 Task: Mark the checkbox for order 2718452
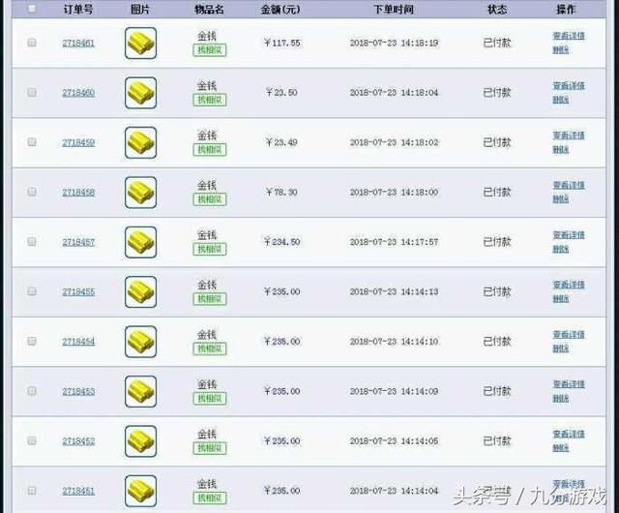[x=32, y=441]
